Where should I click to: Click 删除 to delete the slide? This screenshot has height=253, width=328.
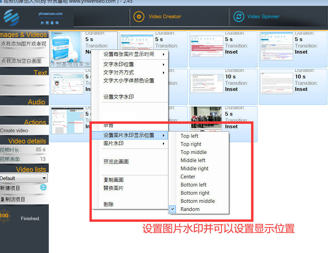(x=109, y=205)
